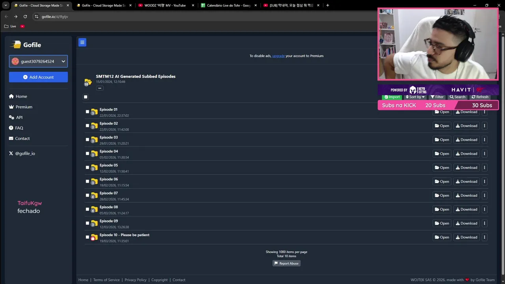Open Episode 04 with Open button
505x284 pixels.
tap(442, 153)
